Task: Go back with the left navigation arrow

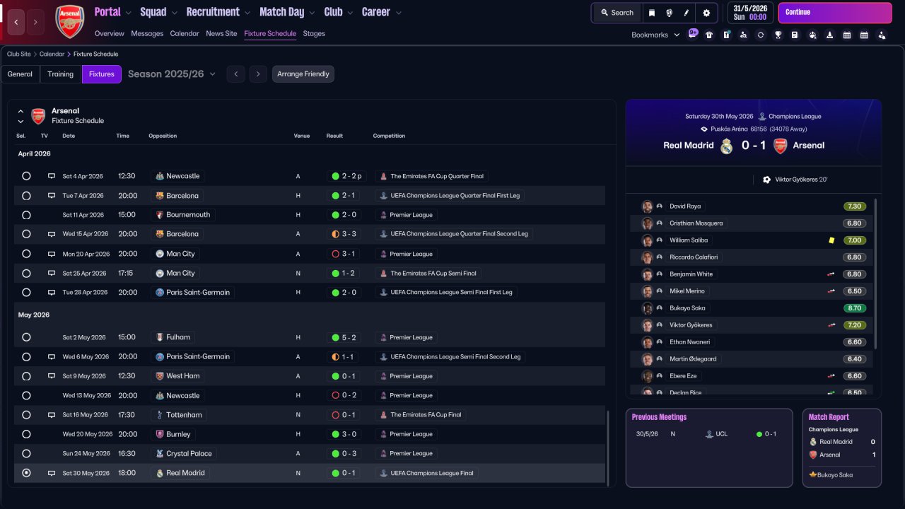Action: (x=16, y=22)
